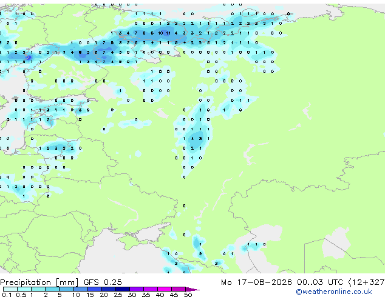Open the weatheronline.co.uk copyright link
Screen dimensions: 385x297
pos(334,292)
